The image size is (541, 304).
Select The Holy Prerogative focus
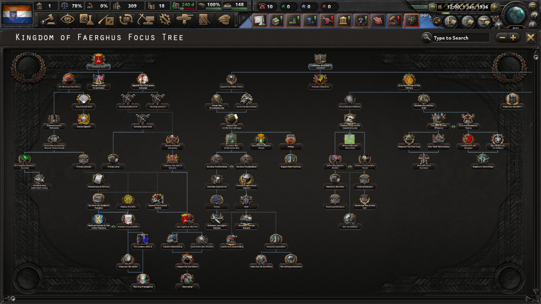143,281
